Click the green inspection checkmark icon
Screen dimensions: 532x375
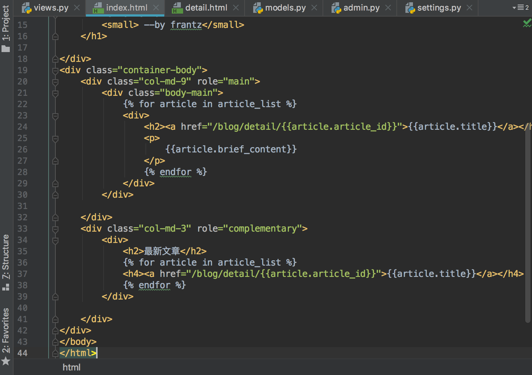[527, 24]
